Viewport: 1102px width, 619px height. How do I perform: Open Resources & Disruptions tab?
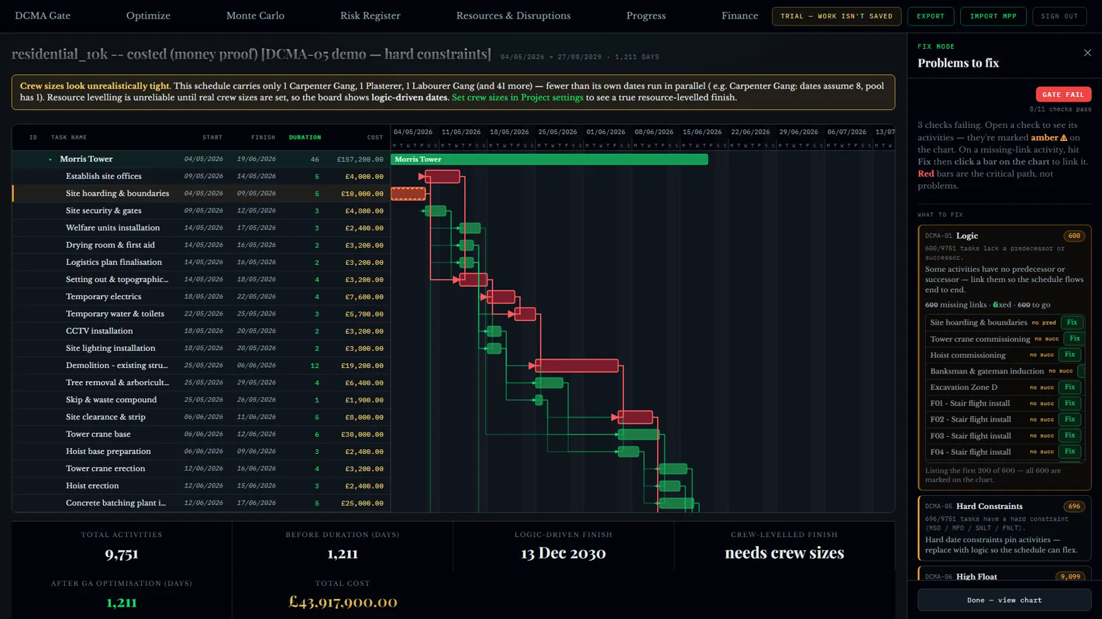pyautogui.click(x=513, y=16)
